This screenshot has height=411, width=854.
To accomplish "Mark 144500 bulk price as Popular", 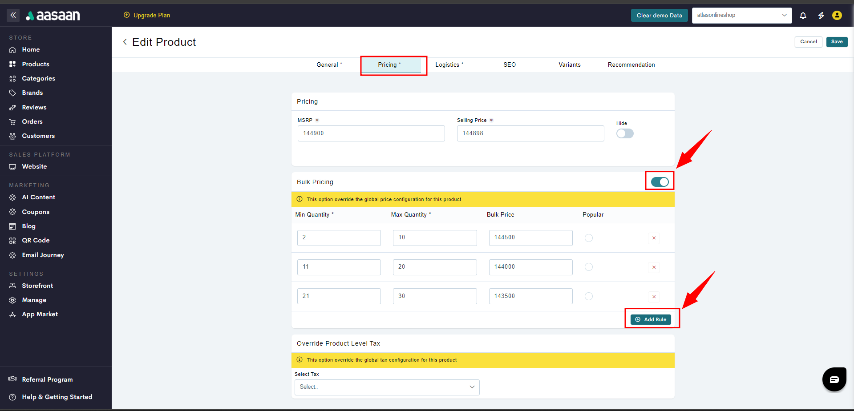I will (x=588, y=238).
